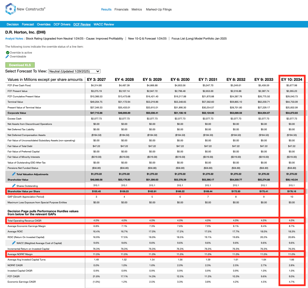Click the New Constructs hexagon logo
308x288 pixels.
click(10, 9)
